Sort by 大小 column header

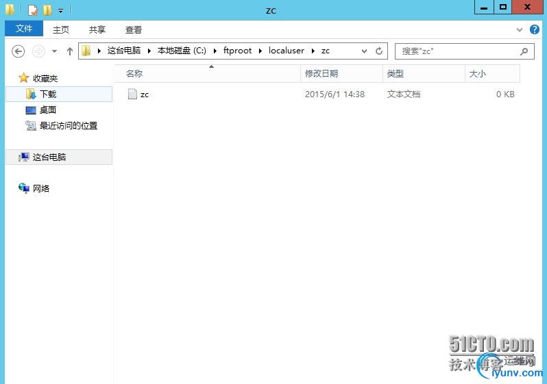pos(493,73)
